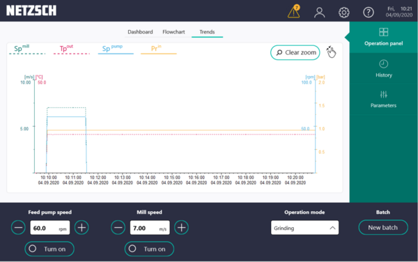The image size is (418, 262).
Task: Increase feed pump speed with plus
Action: pyautogui.click(x=82, y=228)
